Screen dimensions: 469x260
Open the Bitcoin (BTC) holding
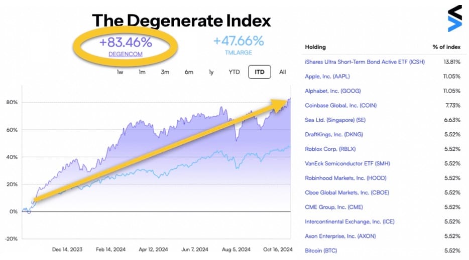(321, 251)
